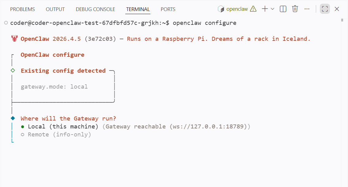Click the 'OpenClaw configure' title text
Image resolution: width=348 pixels, height=187 pixels.
53,55
